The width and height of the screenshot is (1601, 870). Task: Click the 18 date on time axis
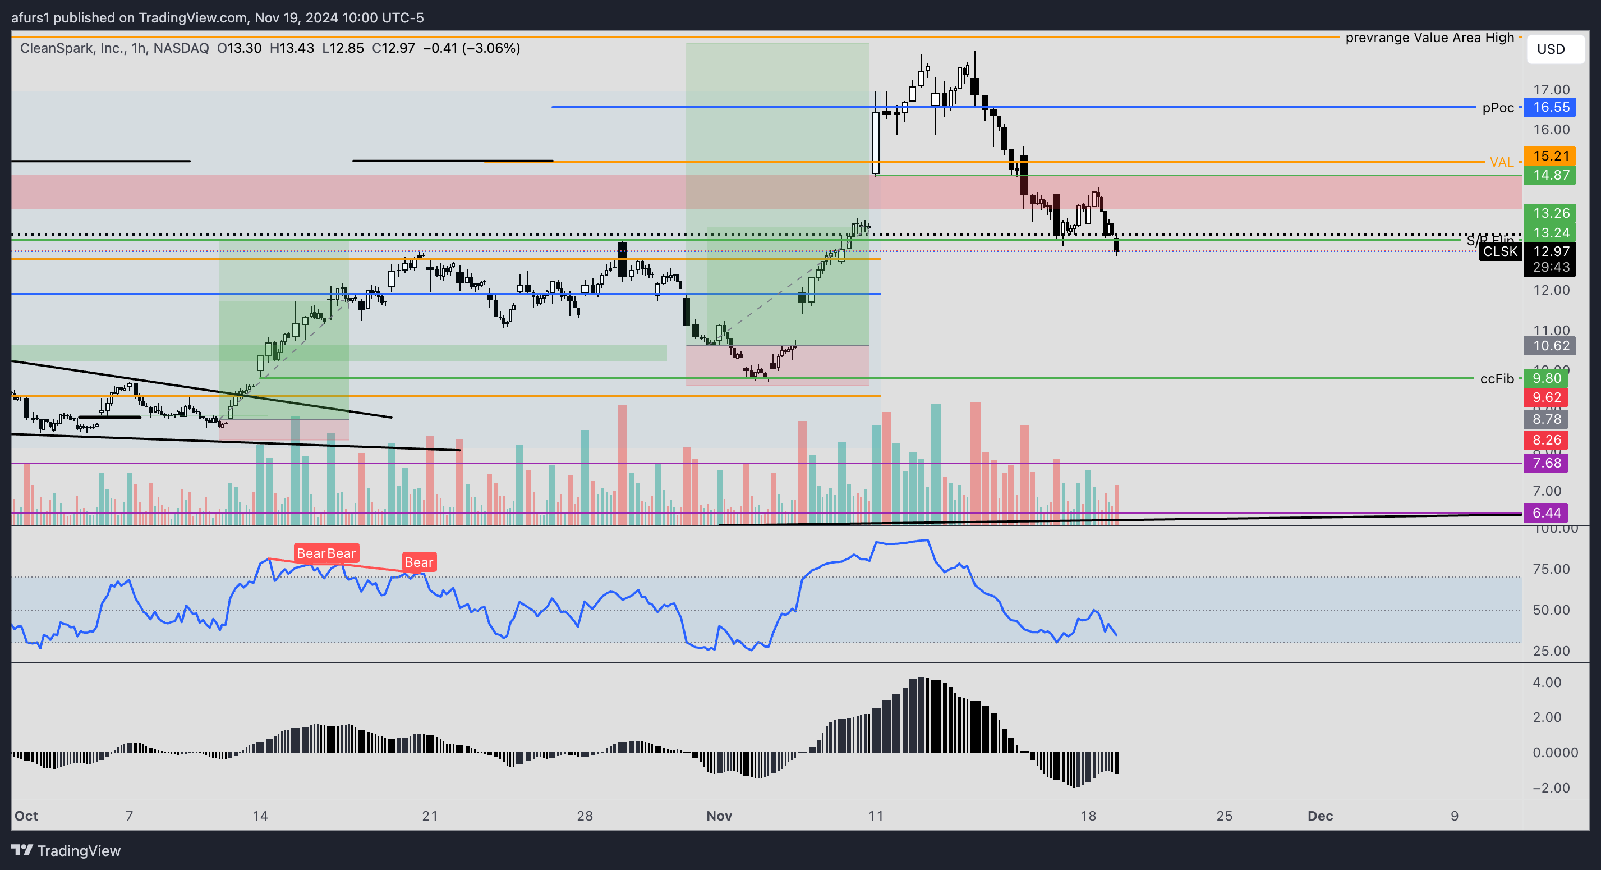(x=1088, y=816)
